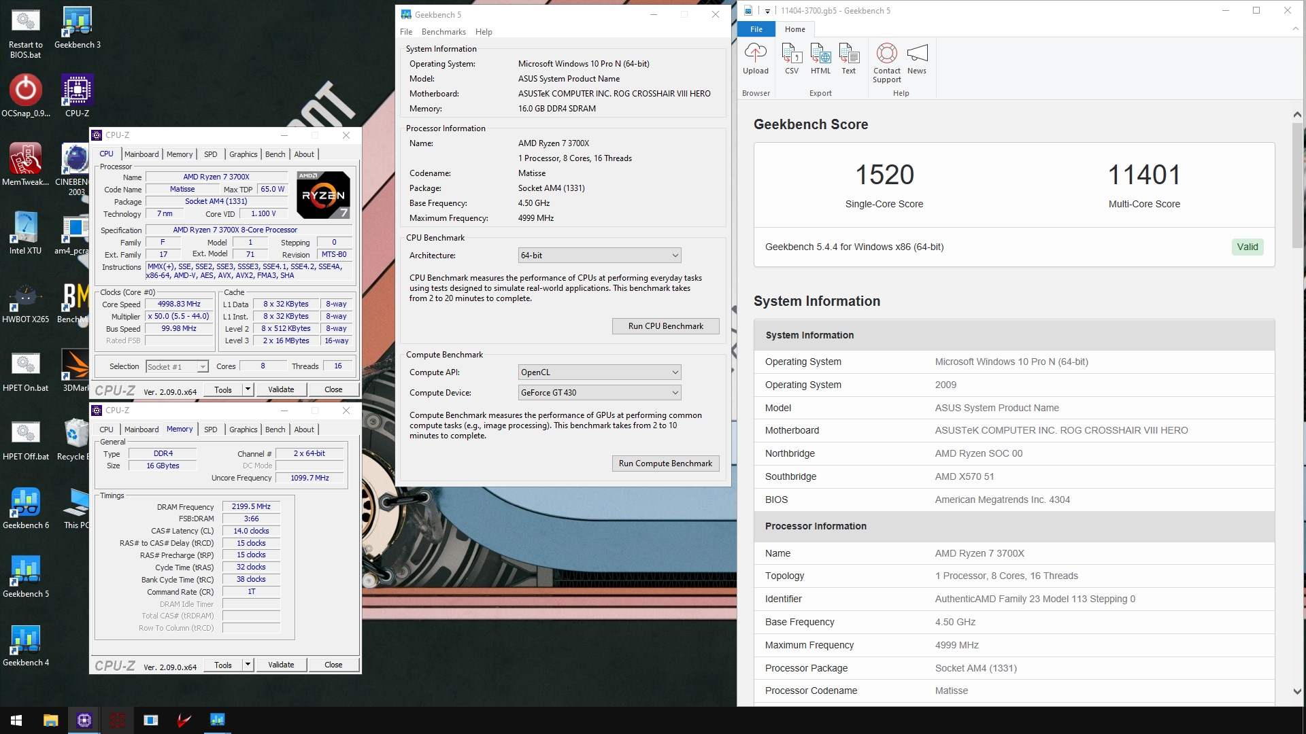Launch CPU-Z desktop shortcut
This screenshot has height=734, width=1306.
point(78,97)
